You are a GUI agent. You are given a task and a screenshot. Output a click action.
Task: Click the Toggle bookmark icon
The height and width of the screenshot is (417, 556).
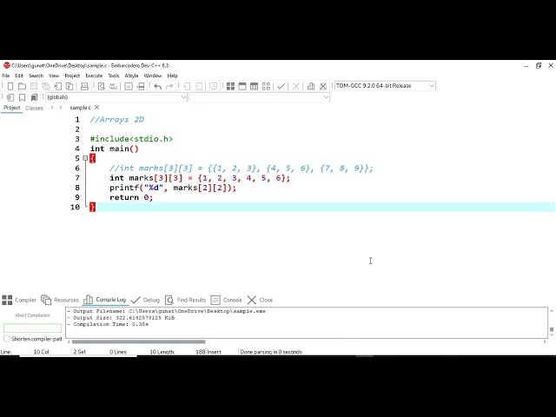tap(22, 97)
